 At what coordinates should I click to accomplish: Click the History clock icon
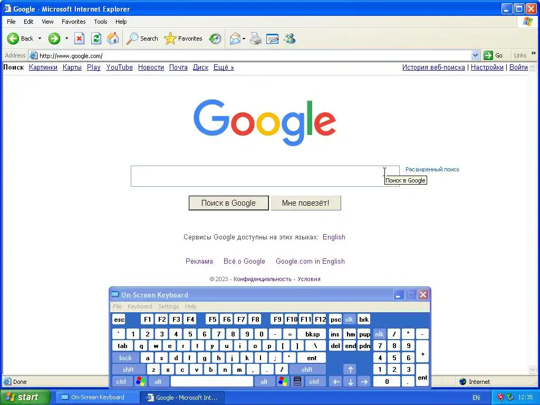click(x=216, y=38)
